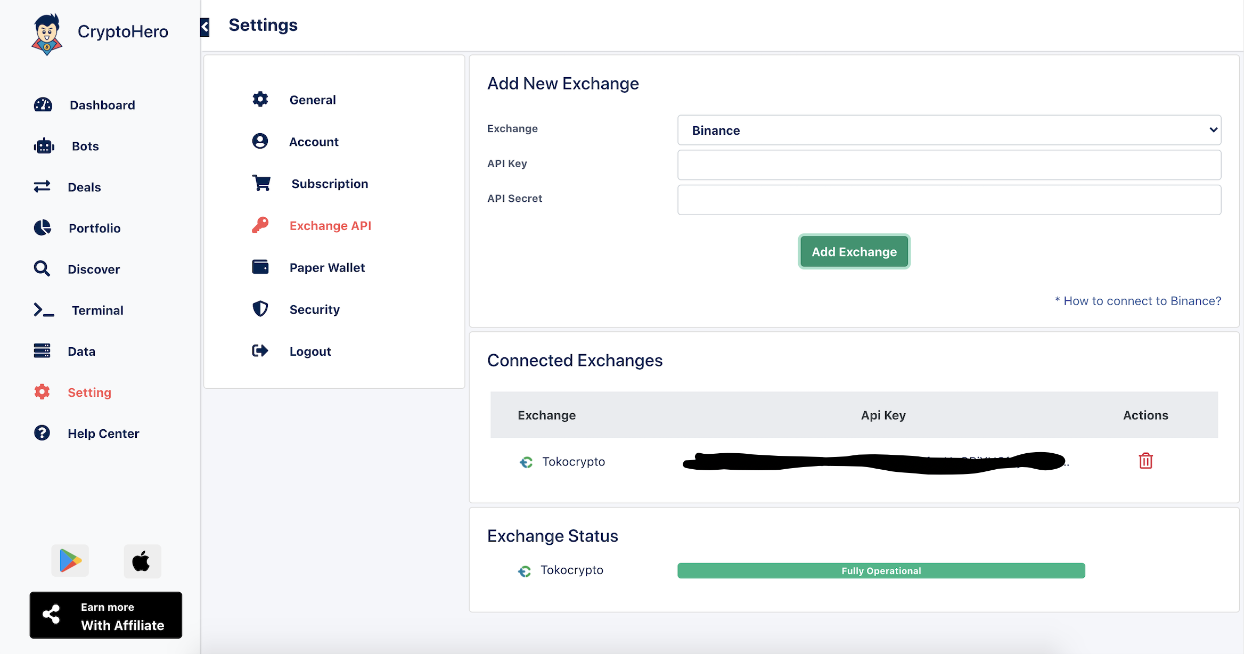The width and height of the screenshot is (1244, 654).
Task: Click the Deals swap-arrows icon
Action: (x=42, y=186)
